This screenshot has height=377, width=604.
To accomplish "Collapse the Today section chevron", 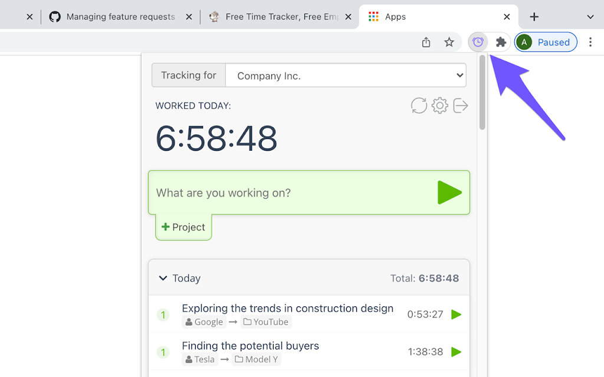I will 163,278.
